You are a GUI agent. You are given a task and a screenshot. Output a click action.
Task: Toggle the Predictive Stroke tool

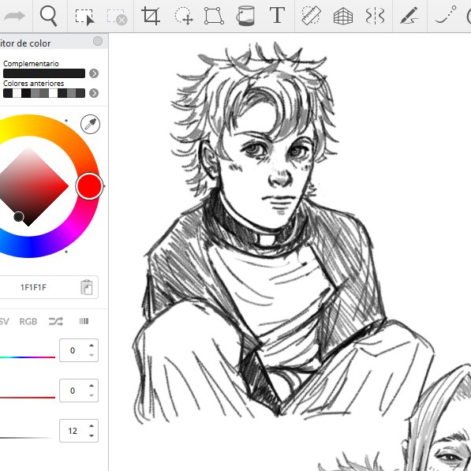[446, 15]
